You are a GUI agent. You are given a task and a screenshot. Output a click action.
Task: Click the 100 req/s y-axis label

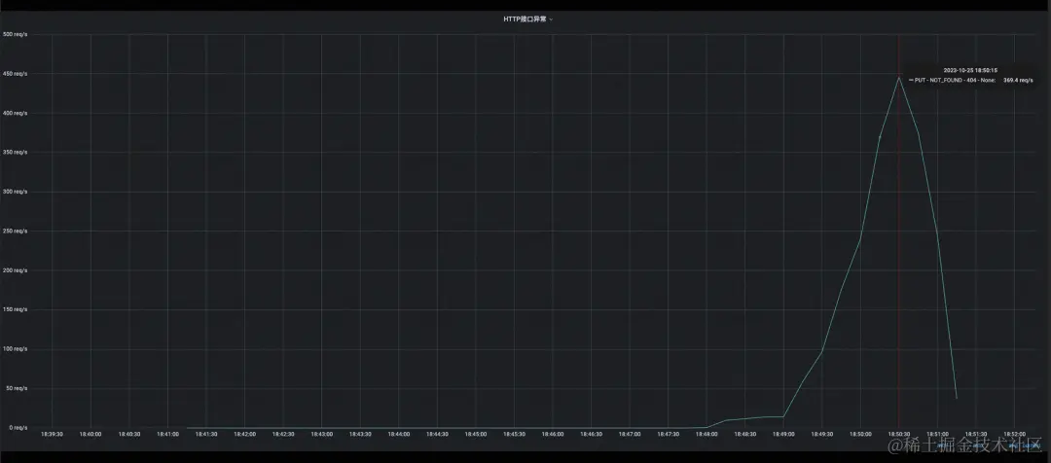[x=14, y=349]
